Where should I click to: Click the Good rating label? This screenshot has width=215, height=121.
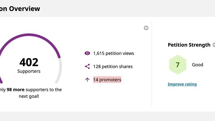[197, 65]
